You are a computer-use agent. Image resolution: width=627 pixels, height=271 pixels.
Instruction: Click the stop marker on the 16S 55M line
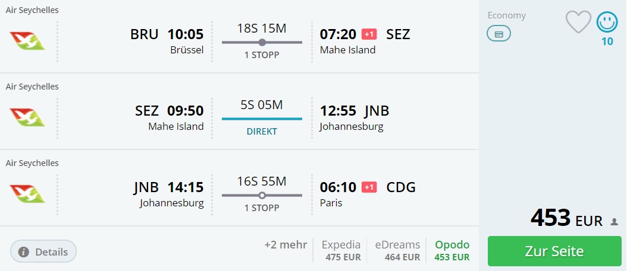click(x=262, y=195)
